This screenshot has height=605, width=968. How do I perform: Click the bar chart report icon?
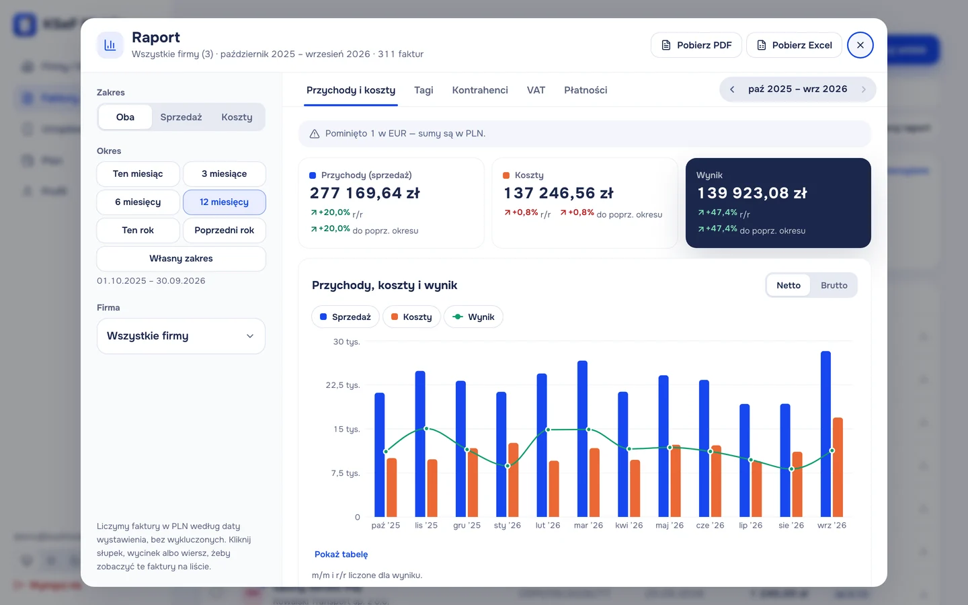click(x=110, y=45)
